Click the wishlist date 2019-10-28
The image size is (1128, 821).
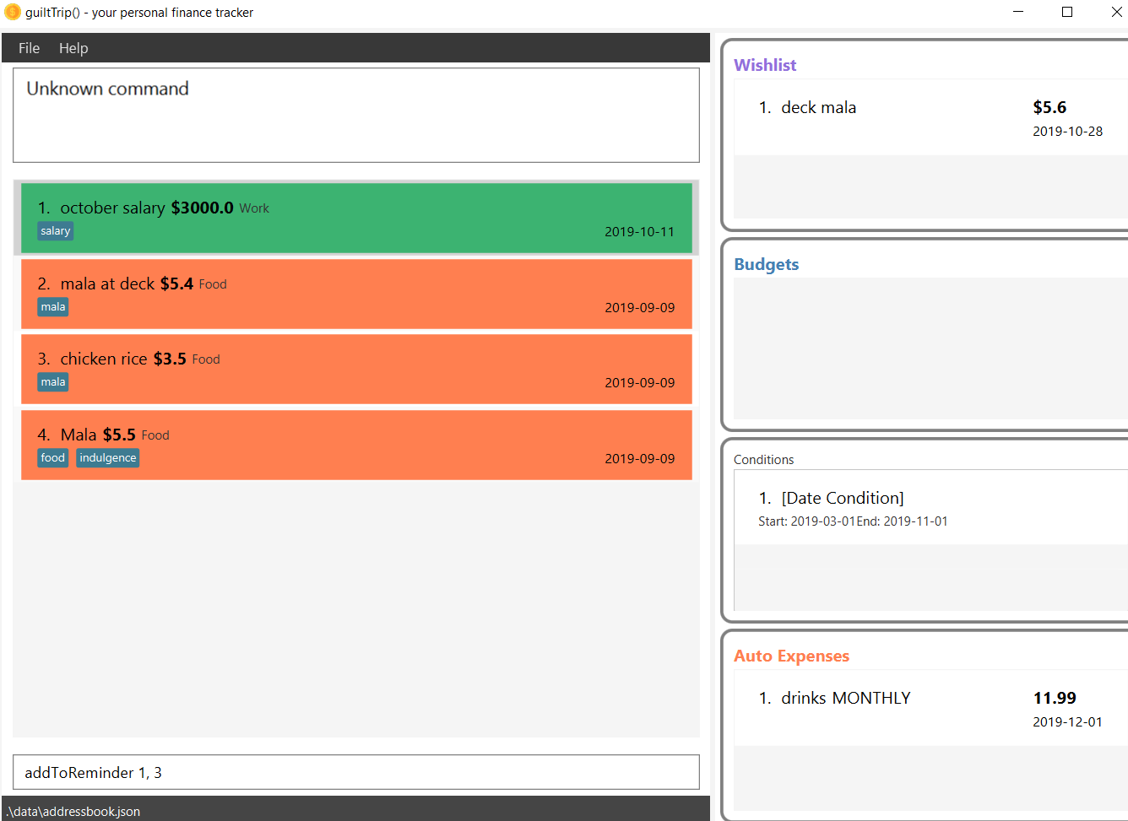tap(1068, 132)
